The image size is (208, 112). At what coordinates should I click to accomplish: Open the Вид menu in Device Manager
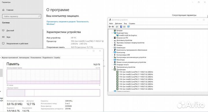click(125, 23)
